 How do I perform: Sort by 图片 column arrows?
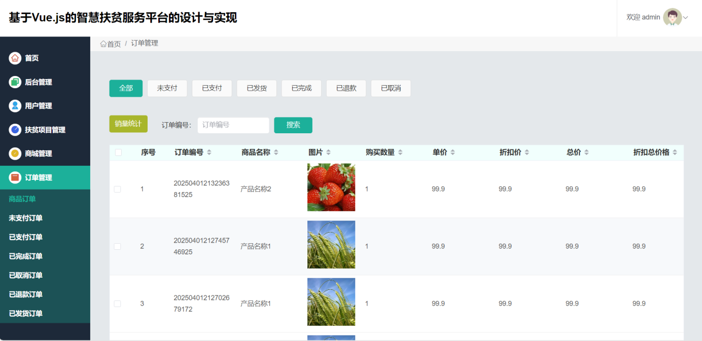pyautogui.click(x=328, y=153)
